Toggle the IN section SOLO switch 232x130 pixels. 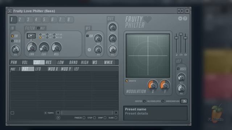tap(12, 41)
